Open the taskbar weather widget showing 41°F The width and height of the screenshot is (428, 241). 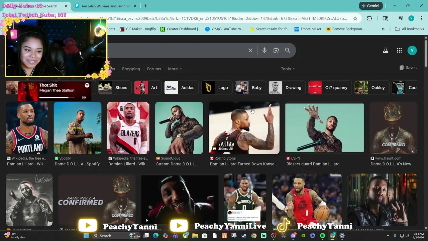point(15,236)
